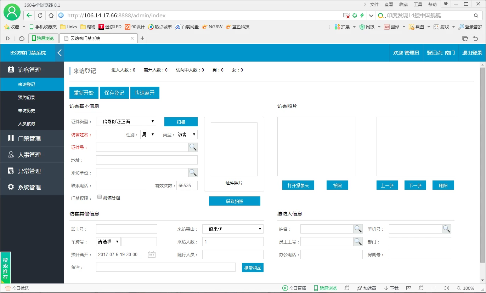The image size is (486, 293).
Task: Collapse sidebar with the left chevron icon
Action: click(x=60, y=53)
